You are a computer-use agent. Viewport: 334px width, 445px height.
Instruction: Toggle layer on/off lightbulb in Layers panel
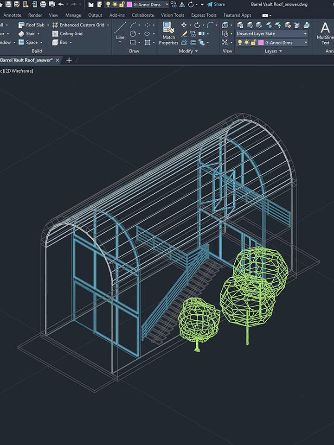tap(240, 43)
